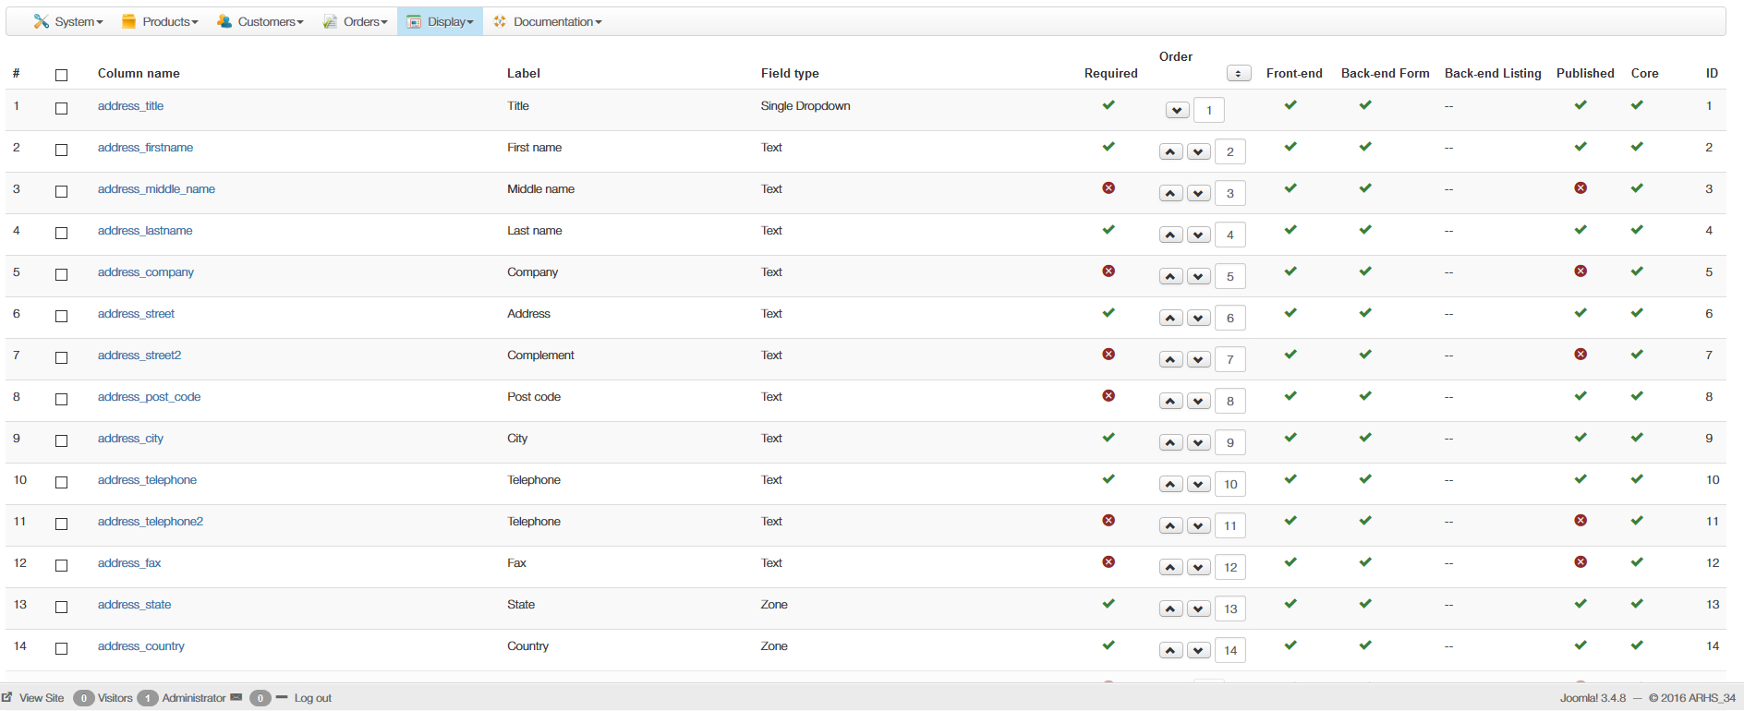Open the Orders menu
Image resolution: width=1744 pixels, height=711 pixels.
pyautogui.click(x=356, y=22)
